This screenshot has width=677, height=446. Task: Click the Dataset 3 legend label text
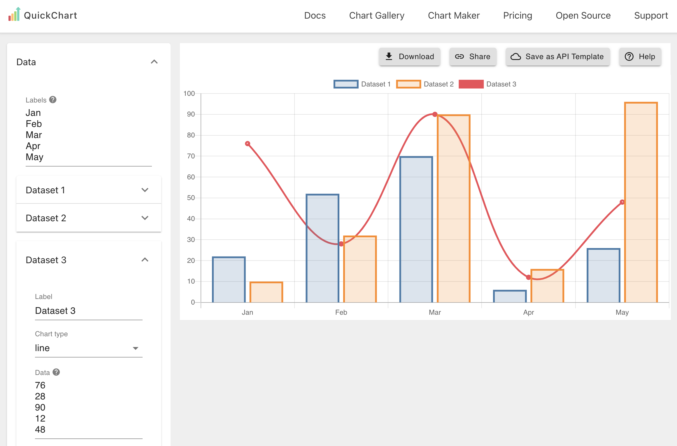[x=501, y=84]
